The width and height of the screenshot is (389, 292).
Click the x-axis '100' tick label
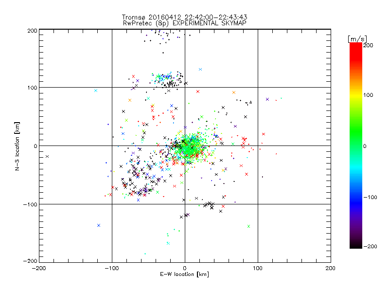coord(258,268)
